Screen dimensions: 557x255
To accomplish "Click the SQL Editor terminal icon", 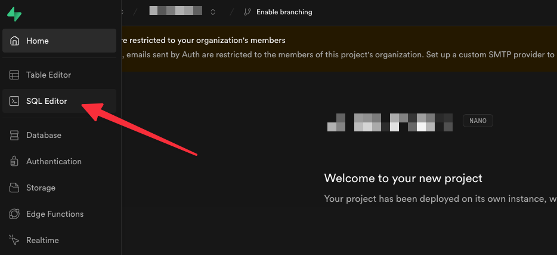I will (14, 102).
